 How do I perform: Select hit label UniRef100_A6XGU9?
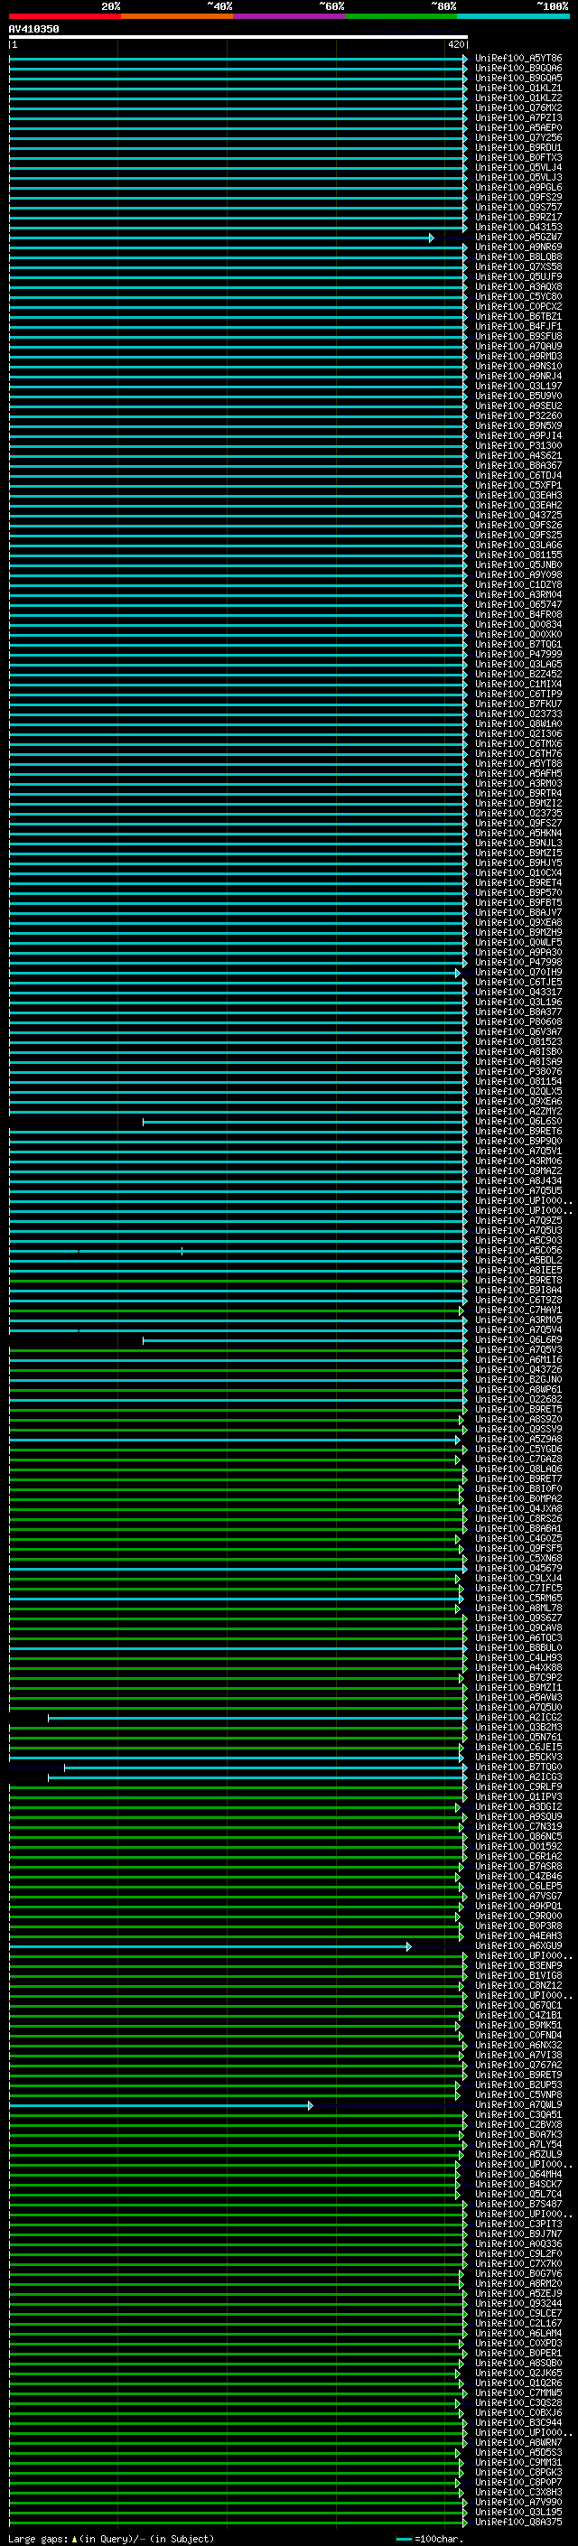(518, 1946)
